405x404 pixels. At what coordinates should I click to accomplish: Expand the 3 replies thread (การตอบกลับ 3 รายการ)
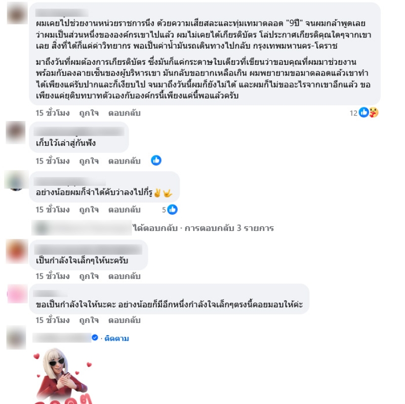coord(229,228)
